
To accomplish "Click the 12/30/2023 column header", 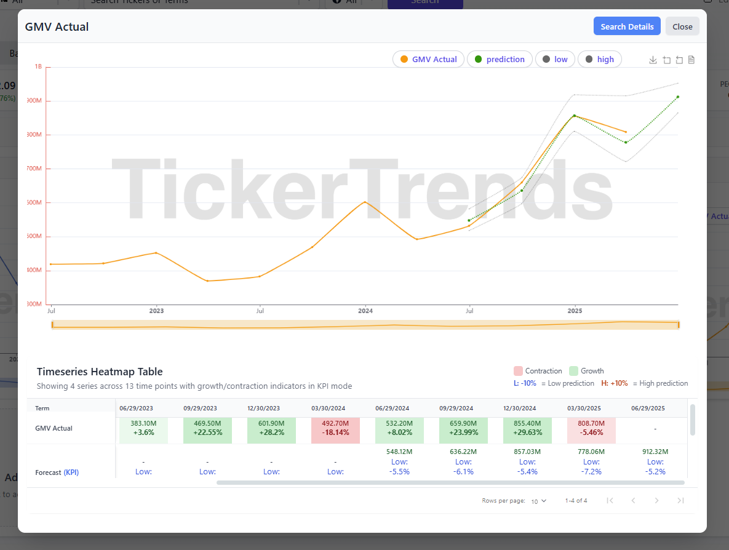I will pyautogui.click(x=264, y=409).
